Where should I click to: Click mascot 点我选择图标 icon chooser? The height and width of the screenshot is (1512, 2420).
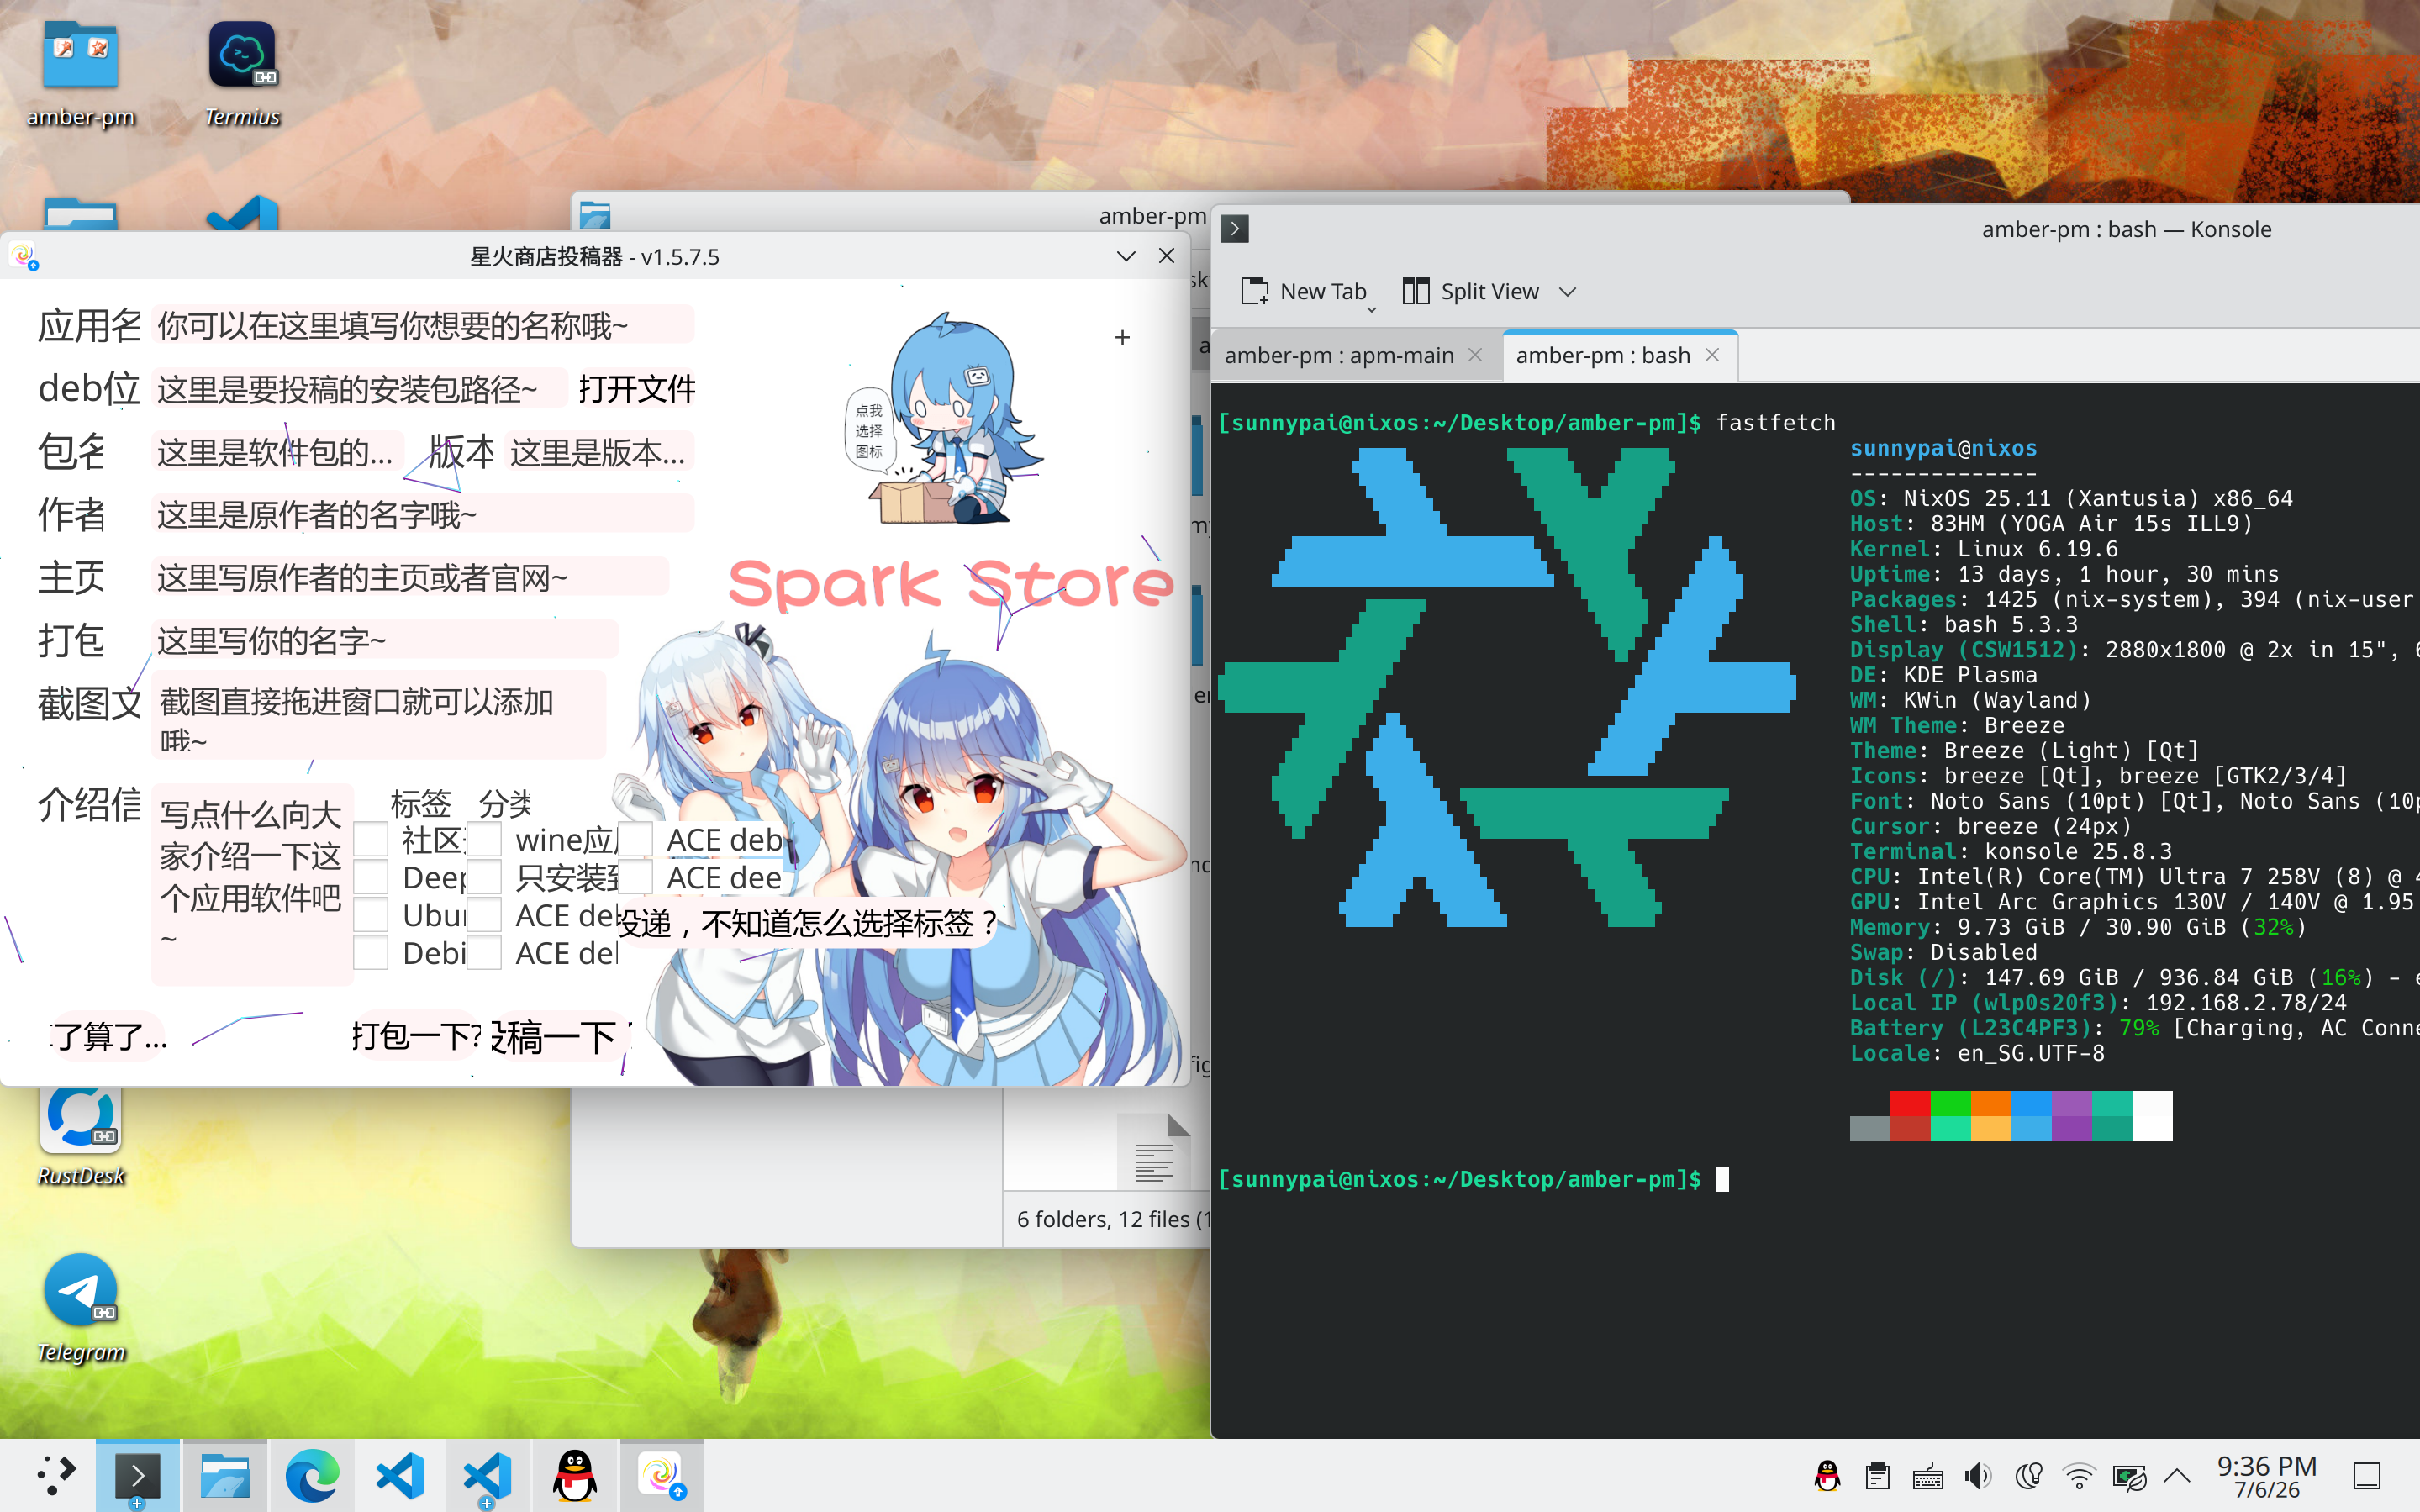[x=945, y=420]
